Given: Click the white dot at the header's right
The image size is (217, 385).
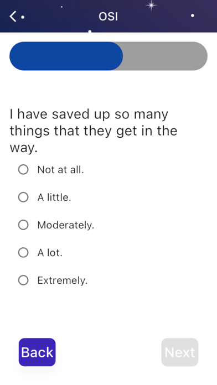Looking at the screenshot, I should pos(193,15).
